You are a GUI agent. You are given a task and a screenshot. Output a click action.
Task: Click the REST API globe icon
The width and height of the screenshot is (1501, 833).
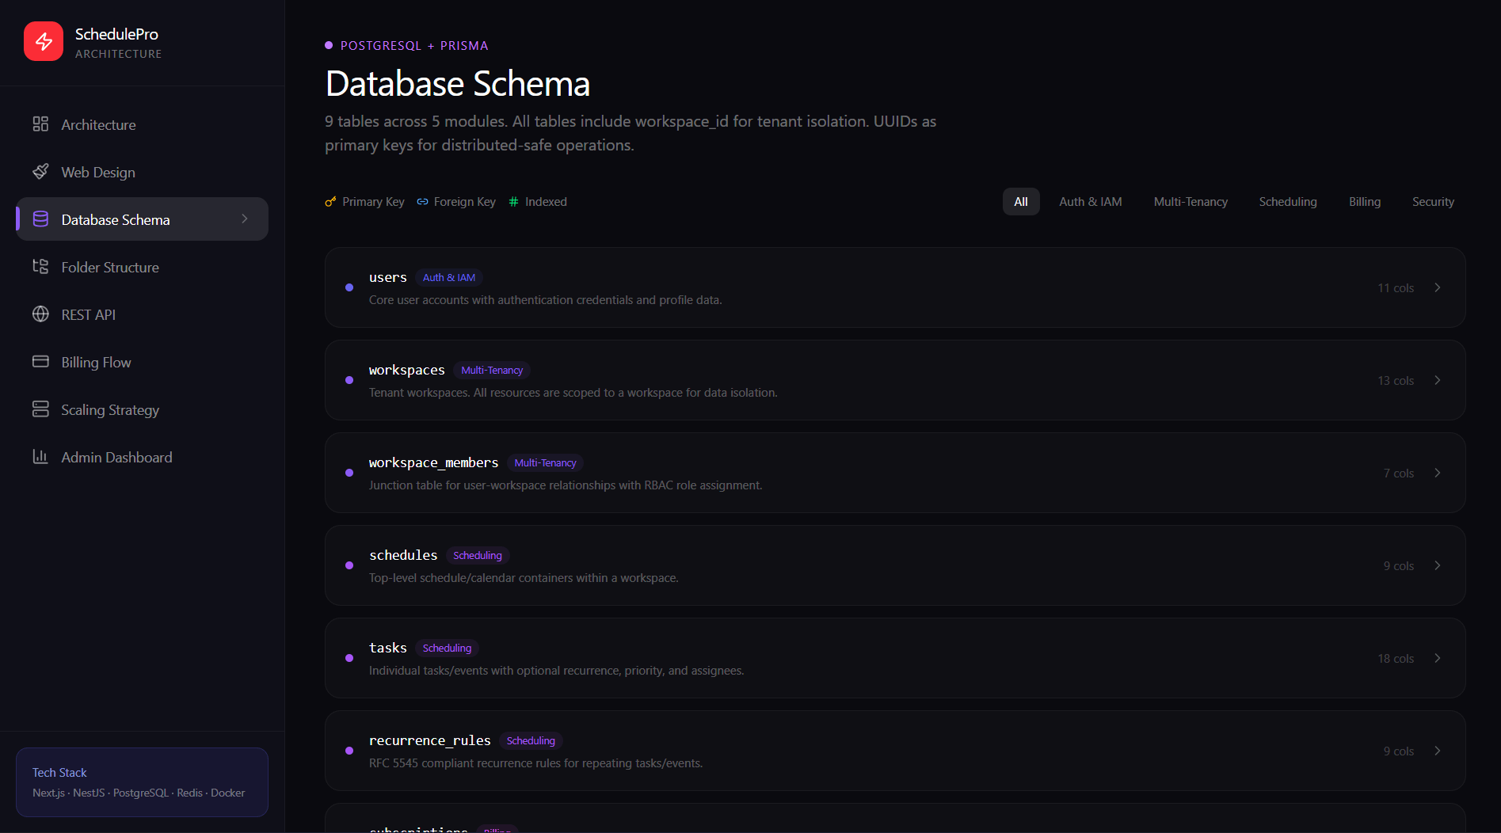click(x=40, y=314)
